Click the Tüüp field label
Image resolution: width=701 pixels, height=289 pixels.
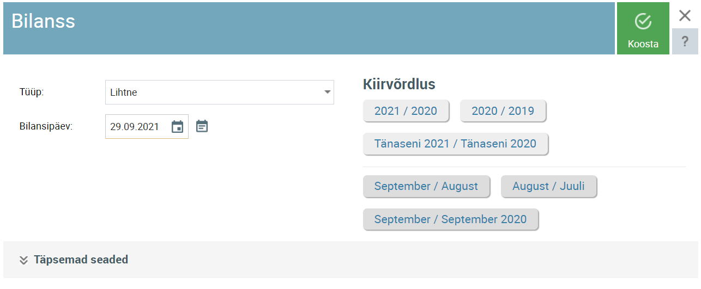pos(31,92)
